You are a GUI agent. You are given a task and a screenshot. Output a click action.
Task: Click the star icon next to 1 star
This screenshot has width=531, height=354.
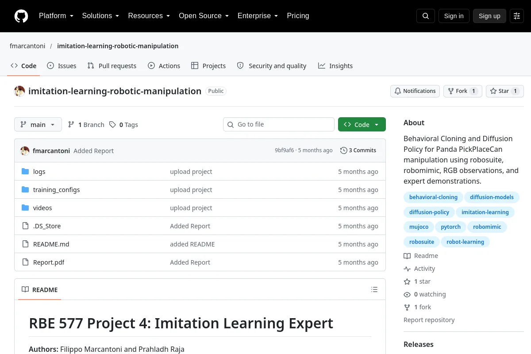click(407, 281)
